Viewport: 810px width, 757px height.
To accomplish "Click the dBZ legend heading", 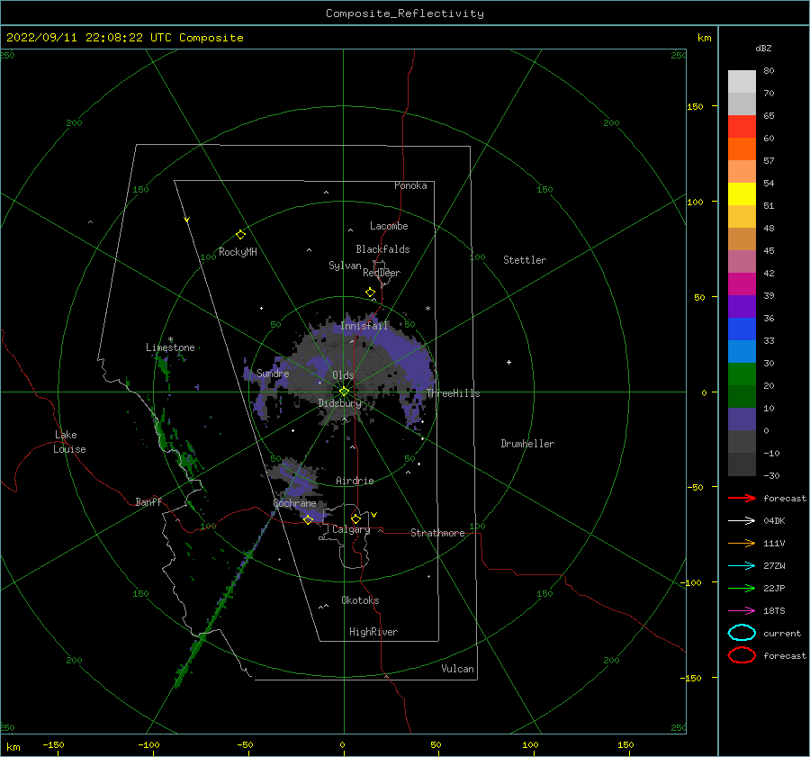I will [x=763, y=48].
